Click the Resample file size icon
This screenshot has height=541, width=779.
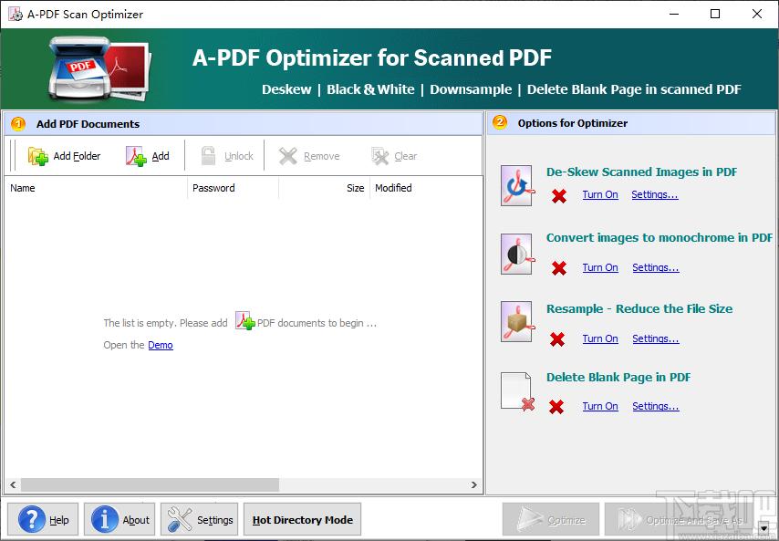pyautogui.click(x=518, y=322)
